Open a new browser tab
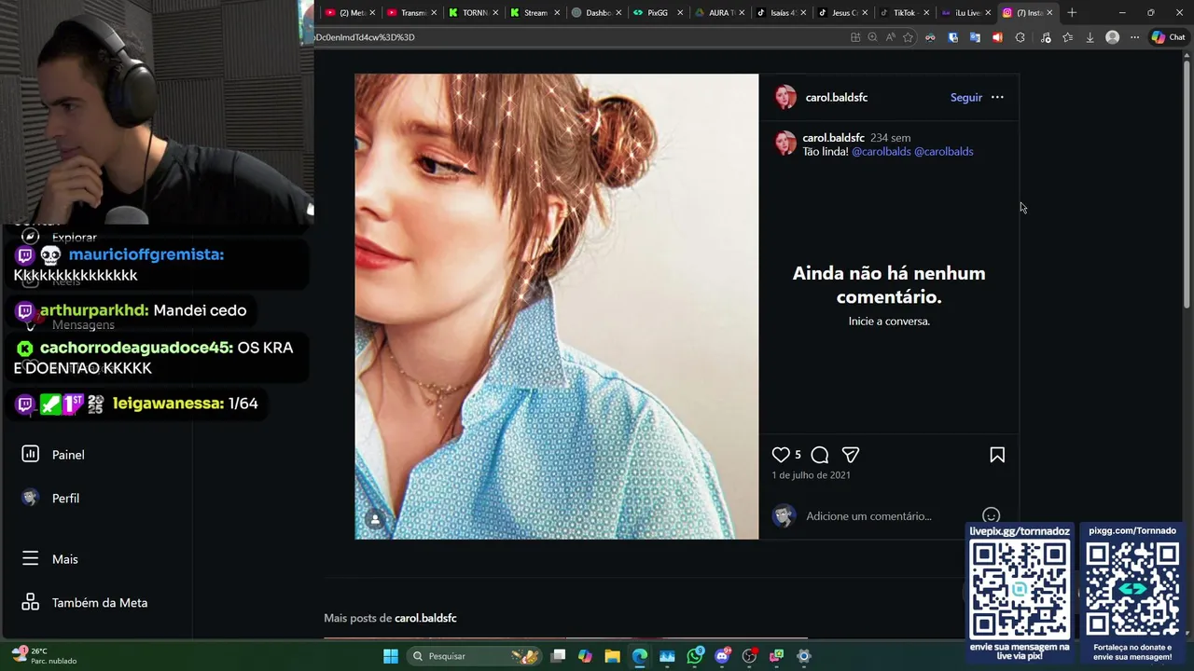This screenshot has width=1194, height=671. [1072, 12]
